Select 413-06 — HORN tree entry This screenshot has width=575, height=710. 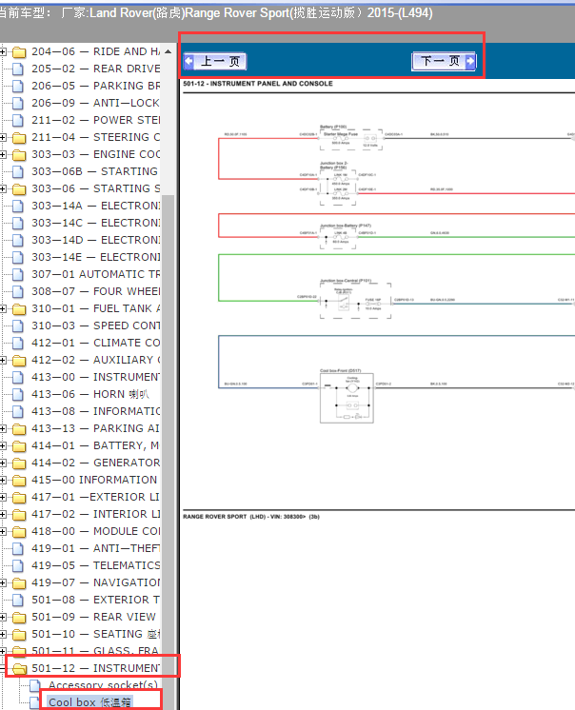click(x=89, y=394)
